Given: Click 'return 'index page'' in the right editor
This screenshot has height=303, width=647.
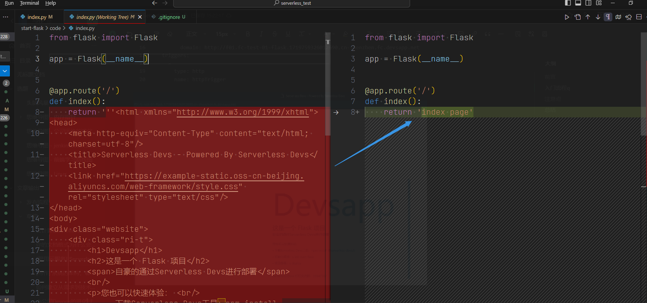Looking at the screenshot, I should click(x=428, y=112).
